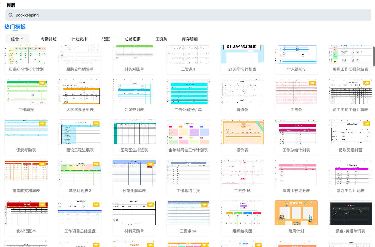Select the 库存明细 category tab
Viewport: 375px width, 247px height.
[x=190, y=39]
